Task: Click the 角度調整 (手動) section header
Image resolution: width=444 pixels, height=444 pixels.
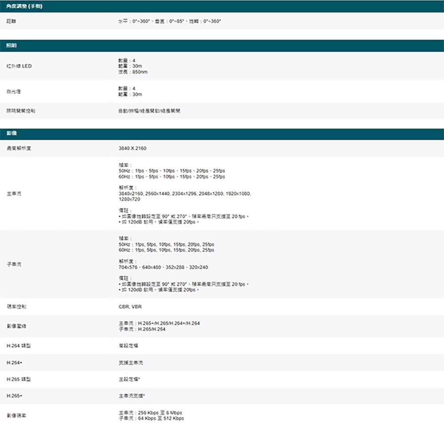Action: tap(25, 5)
